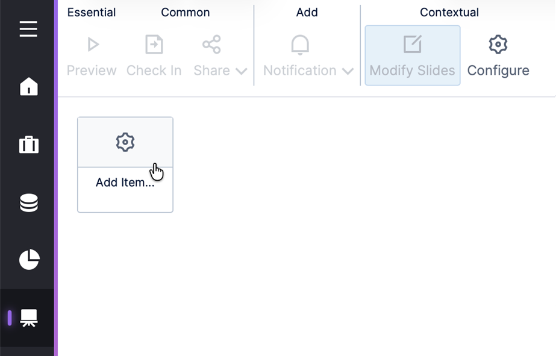The height and width of the screenshot is (356, 556).
Task: Toggle the Modify Slides option
Action: (x=412, y=55)
